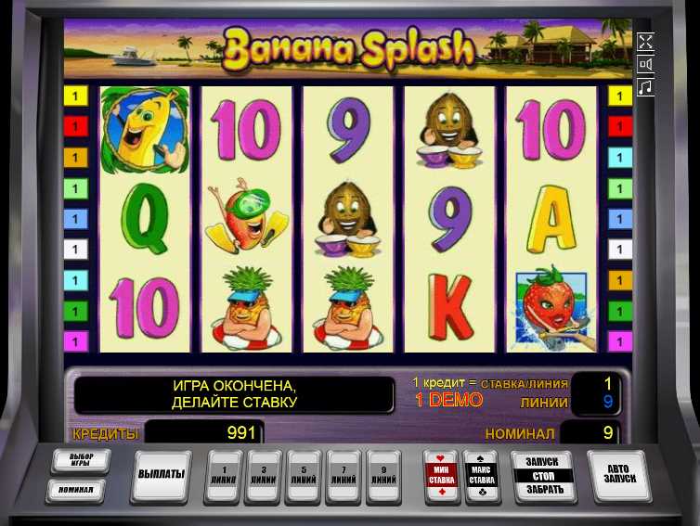Click the pineapple symbol on third reel
700x526 pixels.
click(x=348, y=308)
